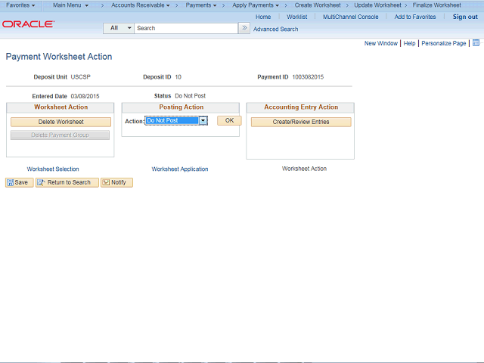Click Deposit Unit value USCSP
Viewport: 484px width, 363px height.
click(x=81, y=77)
